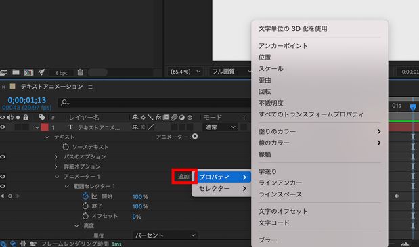Click the shy switch column header icon
The image size is (419, 247).
(x=135, y=117)
